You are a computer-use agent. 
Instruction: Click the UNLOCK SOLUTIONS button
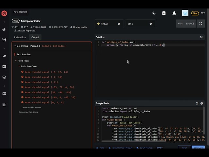(121, 148)
